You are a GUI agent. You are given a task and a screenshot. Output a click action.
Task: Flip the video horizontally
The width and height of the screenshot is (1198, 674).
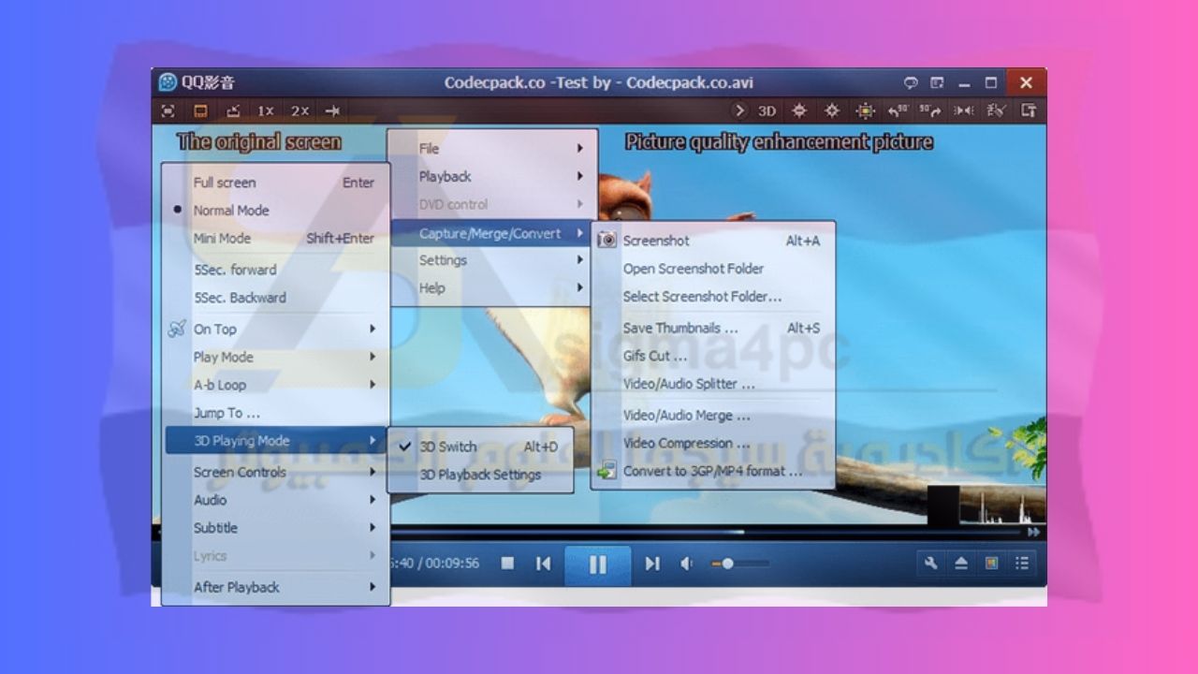coord(963,110)
